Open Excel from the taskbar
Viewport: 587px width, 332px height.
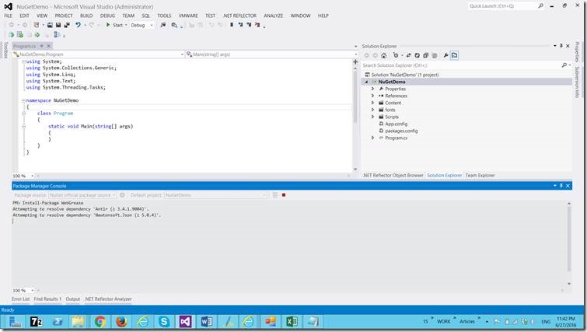tap(292, 322)
